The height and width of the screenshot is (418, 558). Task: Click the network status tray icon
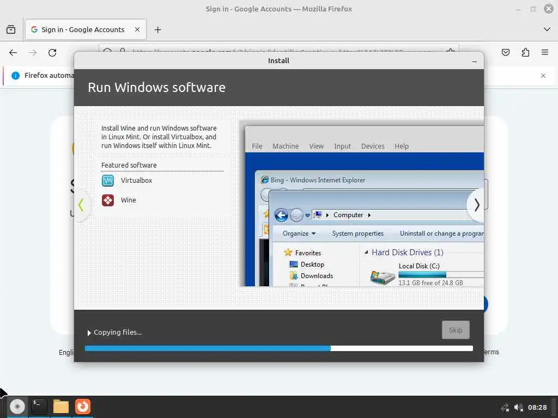coord(505,408)
